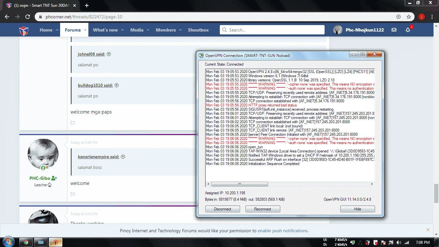Open PHC-Gibo profile name link
Image resolution: width=439 pixels, height=247 pixels.
click(x=40, y=178)
